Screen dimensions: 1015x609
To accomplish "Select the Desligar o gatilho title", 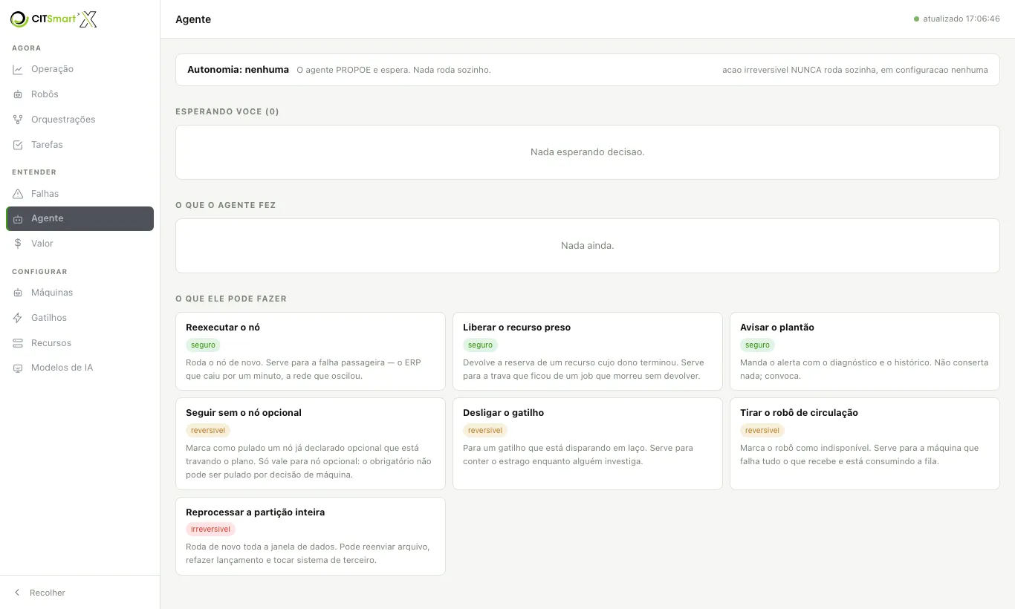I will click(503, 413).
